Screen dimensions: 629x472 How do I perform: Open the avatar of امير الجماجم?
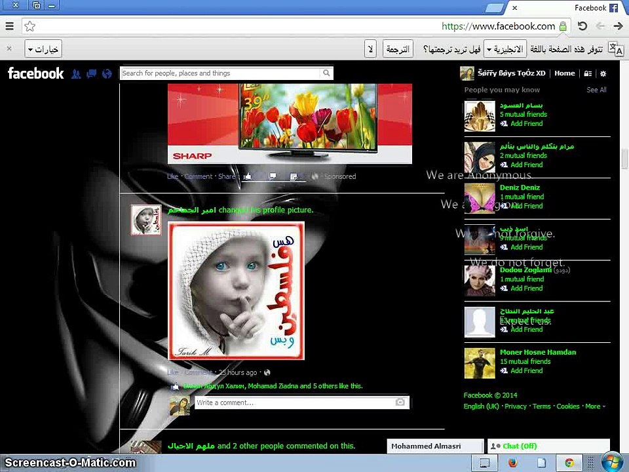click(x=146, y=220)
